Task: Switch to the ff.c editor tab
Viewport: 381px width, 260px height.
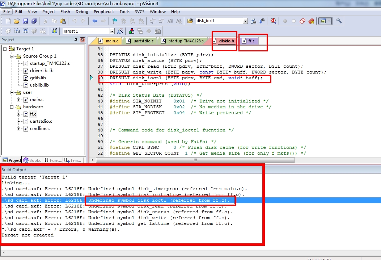Action: pos(249,41)
